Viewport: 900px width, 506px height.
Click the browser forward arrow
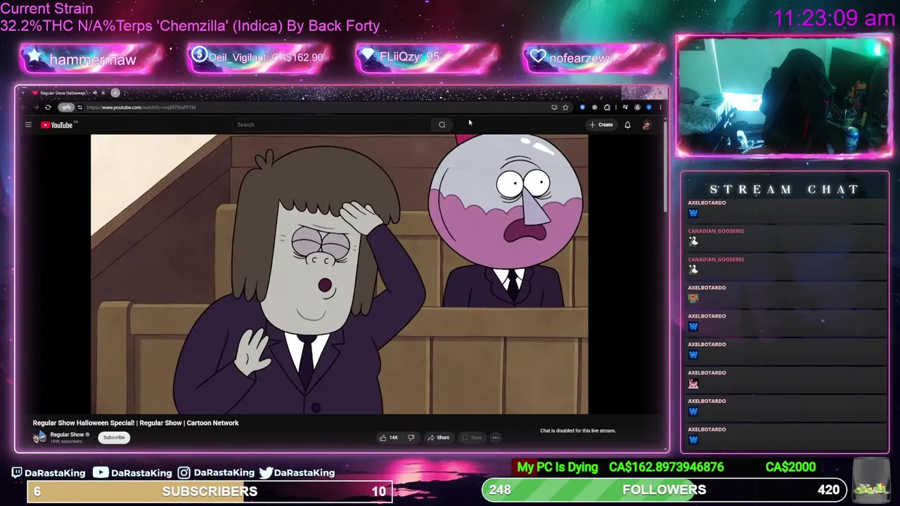[x=37, y=108]
